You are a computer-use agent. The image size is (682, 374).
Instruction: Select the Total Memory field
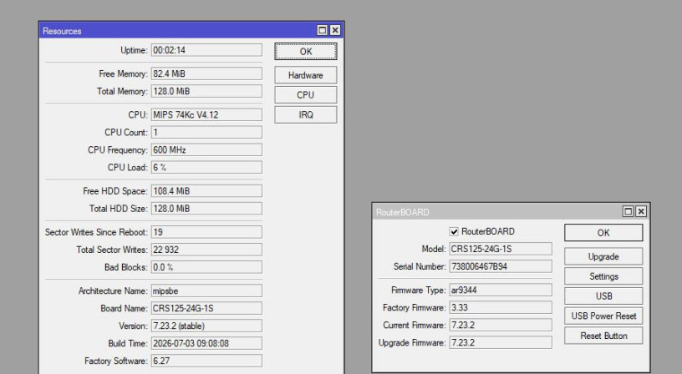point(206,91)
